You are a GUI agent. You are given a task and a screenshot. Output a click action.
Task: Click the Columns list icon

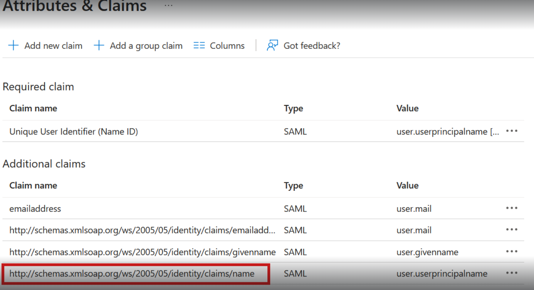[x=199, y=45]
